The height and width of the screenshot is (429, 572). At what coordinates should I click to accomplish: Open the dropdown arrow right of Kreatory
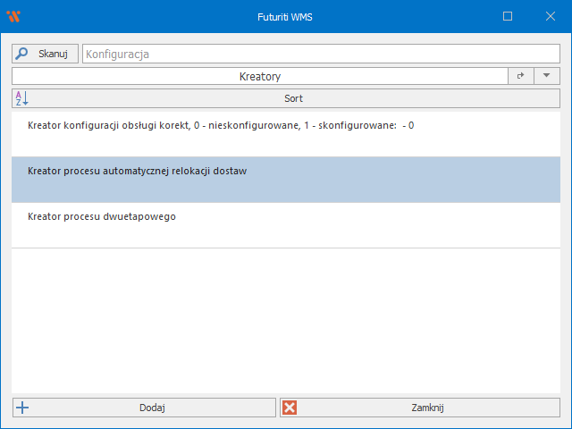[546, 77]
